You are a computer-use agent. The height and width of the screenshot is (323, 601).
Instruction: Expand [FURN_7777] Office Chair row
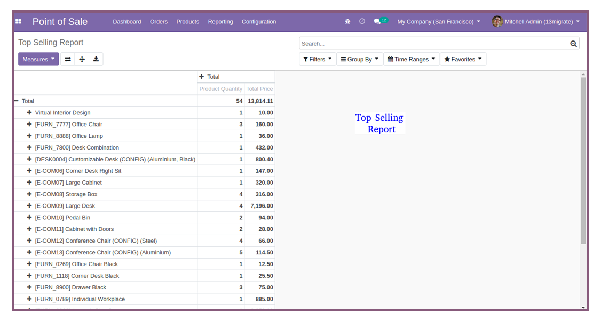[x=29, y=124]
